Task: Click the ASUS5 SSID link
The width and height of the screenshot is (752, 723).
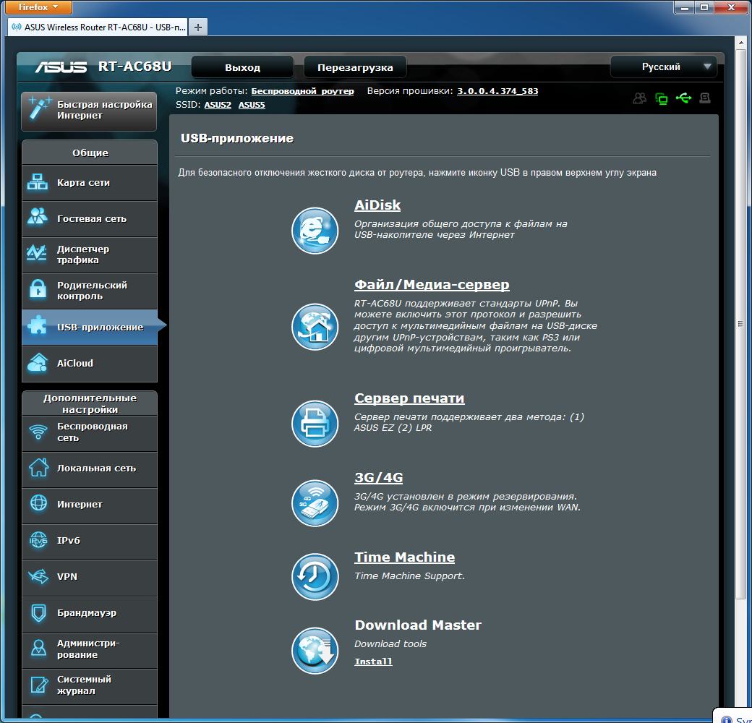Action: click(252, 105)
